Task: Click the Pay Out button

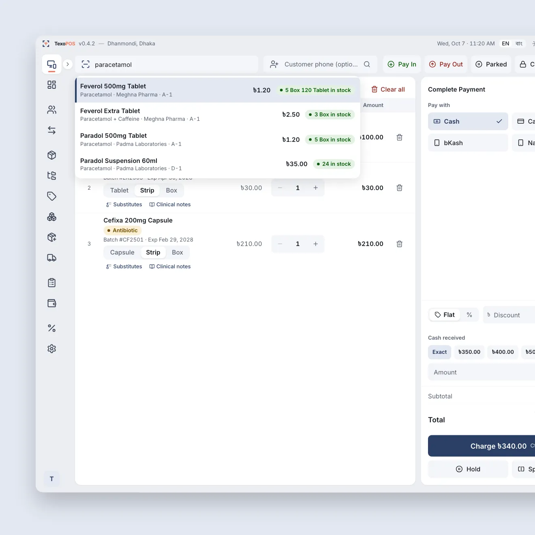Action: point(446,64)
